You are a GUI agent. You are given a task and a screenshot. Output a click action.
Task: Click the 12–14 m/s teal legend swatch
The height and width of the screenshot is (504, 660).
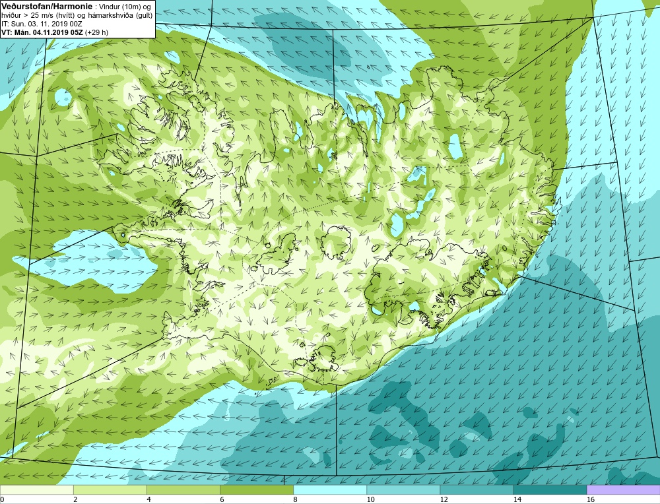pyautogui.click(x=476, y=489)
